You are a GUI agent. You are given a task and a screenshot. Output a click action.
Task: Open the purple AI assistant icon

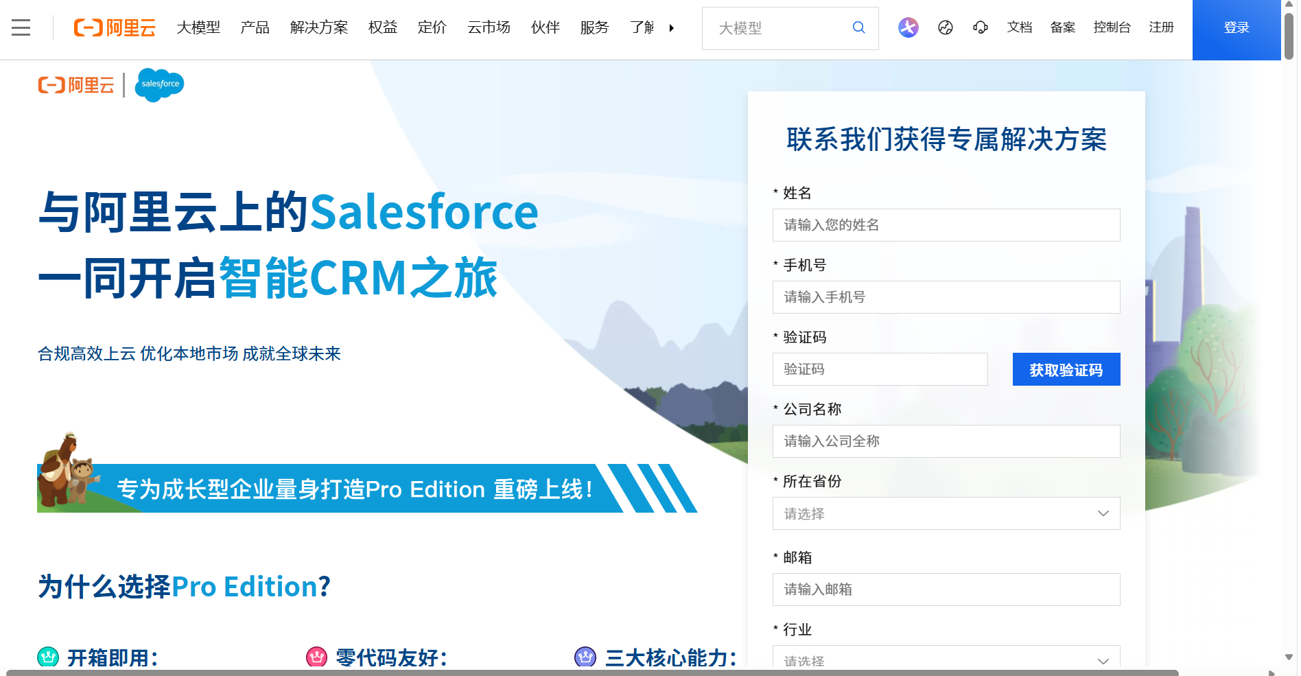(x=908, y=27)
